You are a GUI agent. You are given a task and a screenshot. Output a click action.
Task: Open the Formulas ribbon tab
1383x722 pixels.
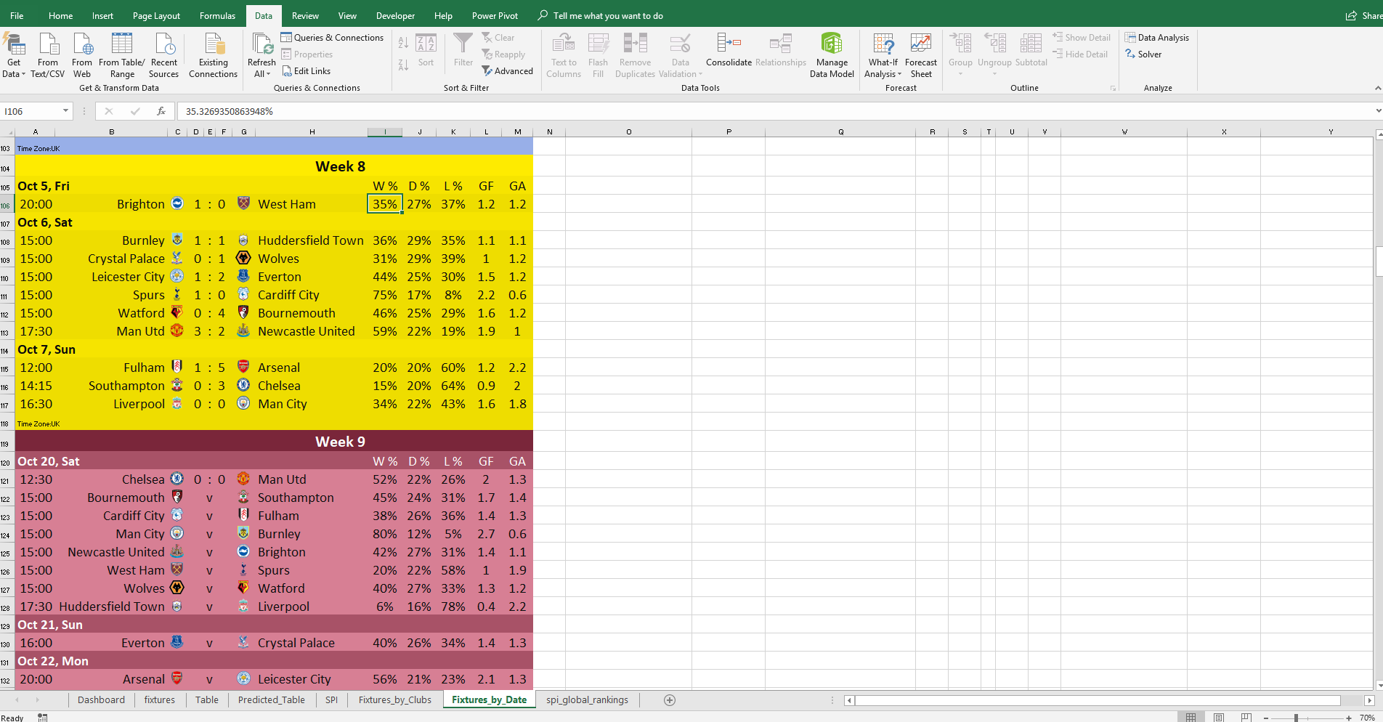click(x=217, y=15)
